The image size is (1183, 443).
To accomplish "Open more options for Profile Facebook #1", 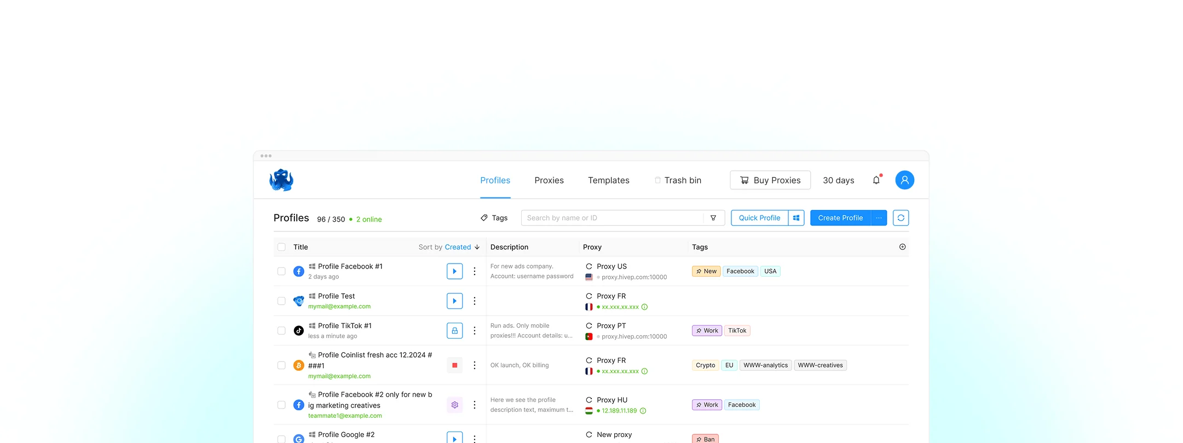I will [x=475, y=271].
